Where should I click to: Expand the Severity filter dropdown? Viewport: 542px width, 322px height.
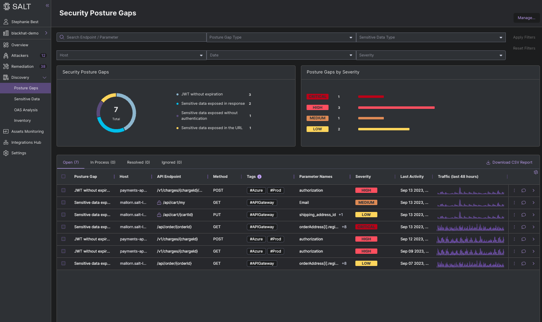[x=431, y=55]
